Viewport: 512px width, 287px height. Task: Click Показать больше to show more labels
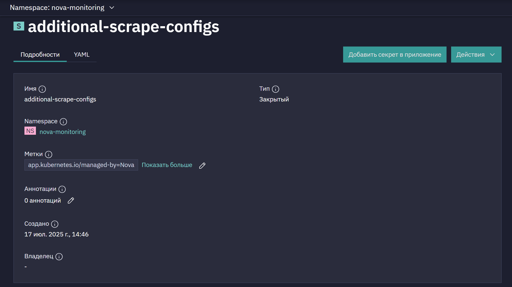pos(167,165)
